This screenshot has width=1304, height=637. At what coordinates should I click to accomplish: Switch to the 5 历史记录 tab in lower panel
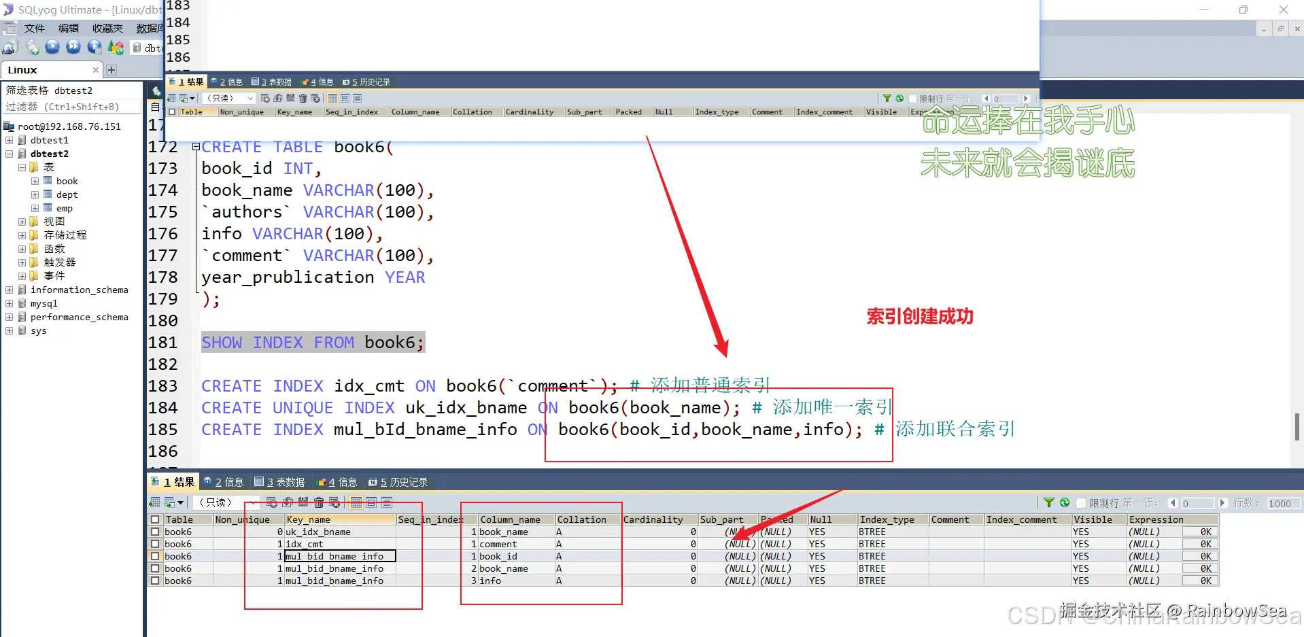point(398,482)
